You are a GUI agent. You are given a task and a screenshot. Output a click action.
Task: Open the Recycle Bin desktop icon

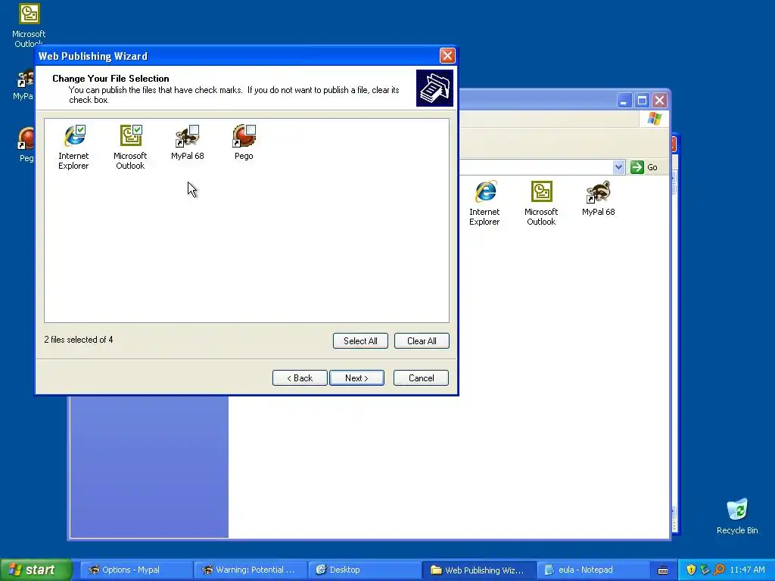tap(737, 516)
